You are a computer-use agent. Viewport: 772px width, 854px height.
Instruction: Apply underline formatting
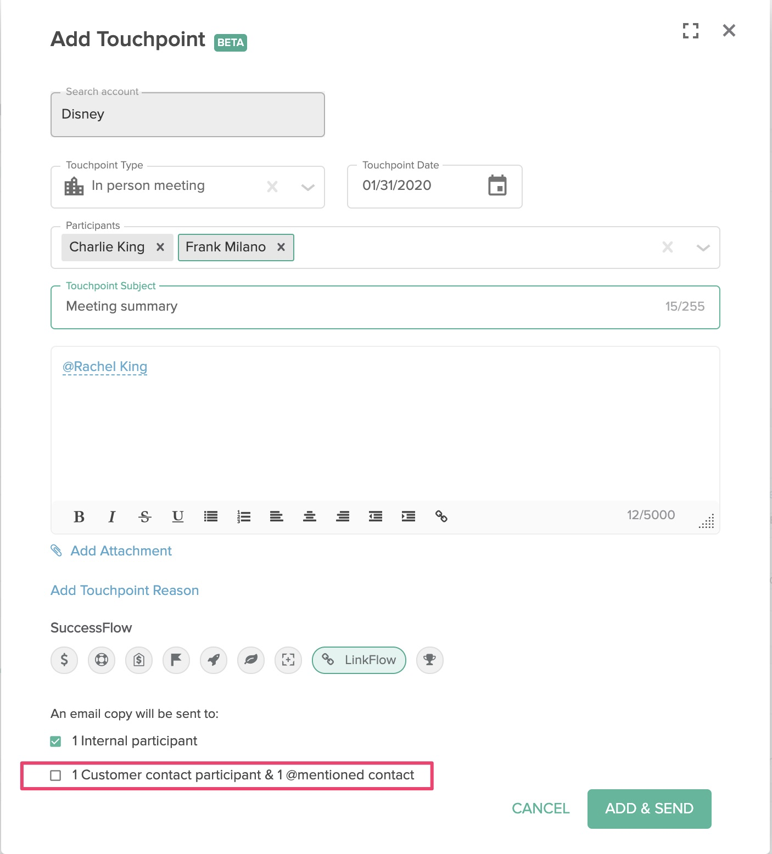pyautogui.click(x=178, y=516)
